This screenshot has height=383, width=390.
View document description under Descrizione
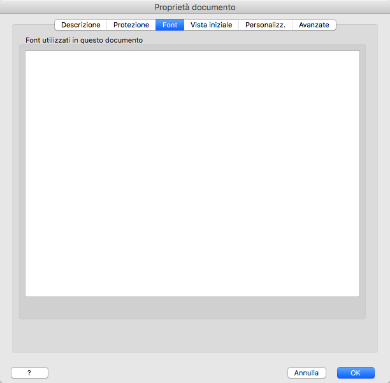click(x=80, y=25)
